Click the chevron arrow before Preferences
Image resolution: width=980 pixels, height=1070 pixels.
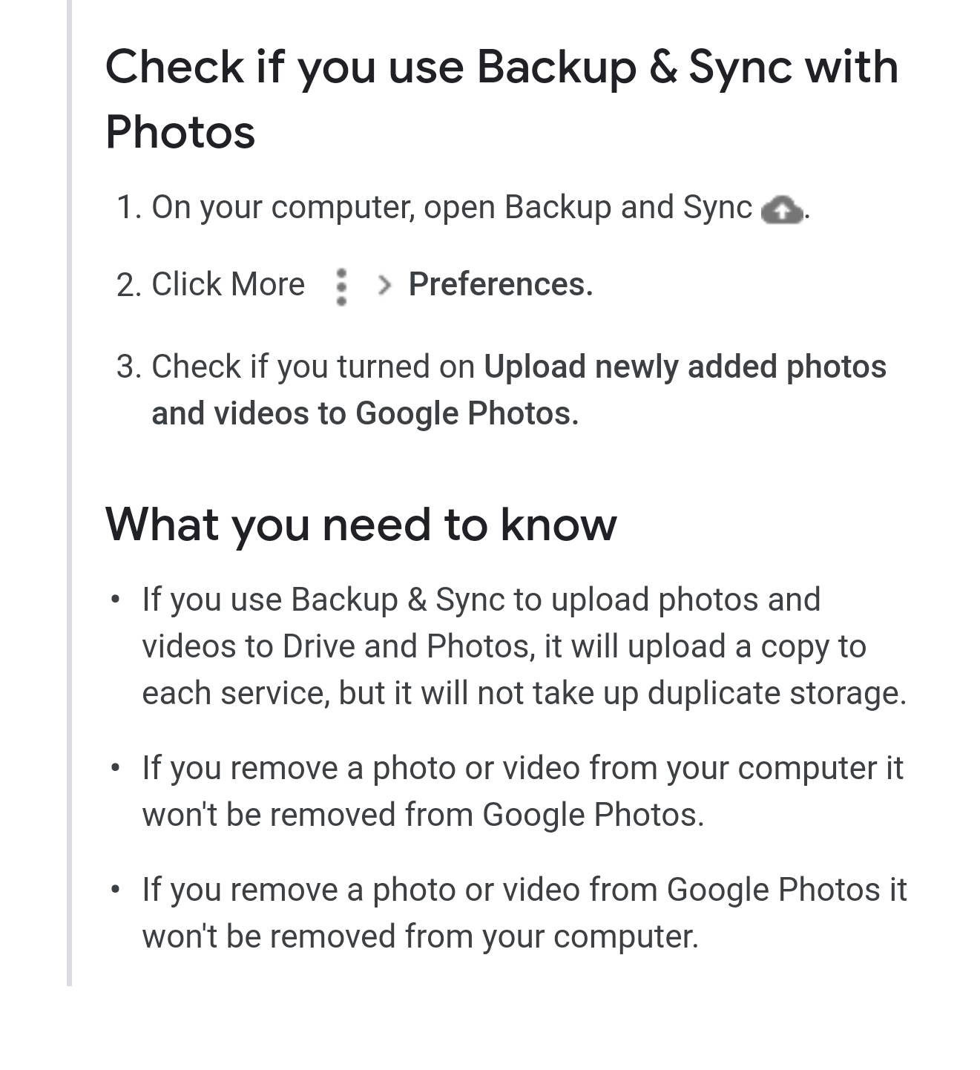tap(384, 285)
